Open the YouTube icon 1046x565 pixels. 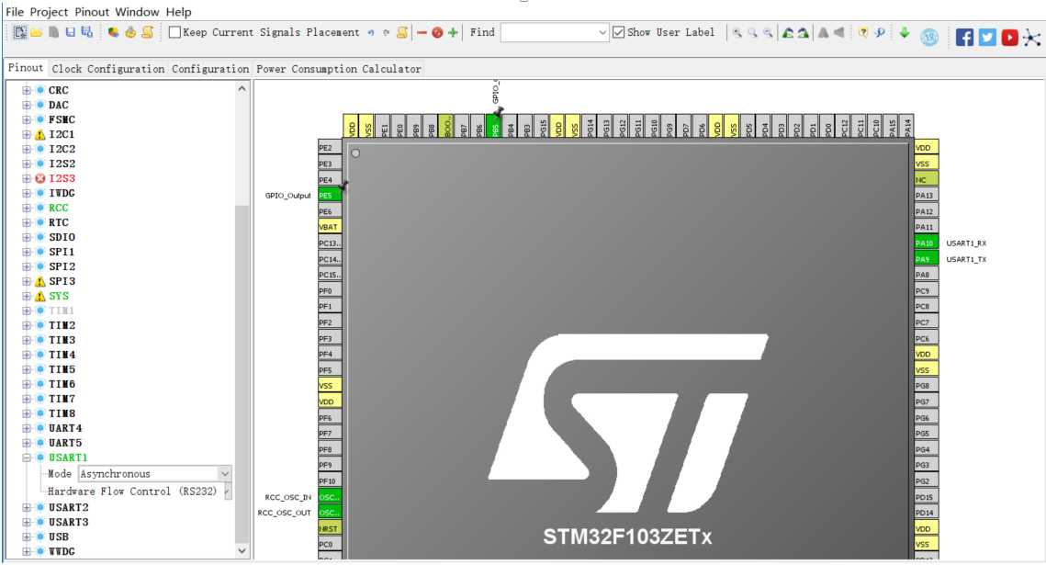coord(1010,38)
